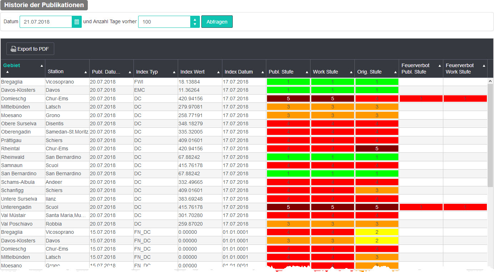Click Mittelbünden Work Stufe orange 3 20.07.2018
Screen dimensions: 494x272
click(332, 107)
